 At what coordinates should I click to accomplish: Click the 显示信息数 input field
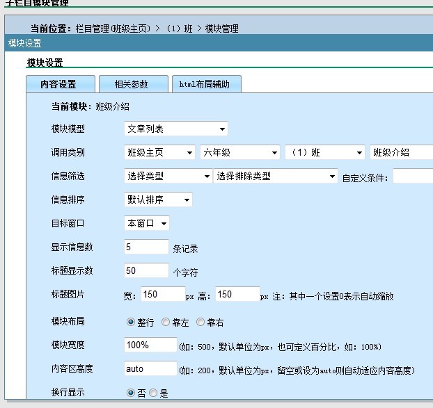click(x=146, y=247)
